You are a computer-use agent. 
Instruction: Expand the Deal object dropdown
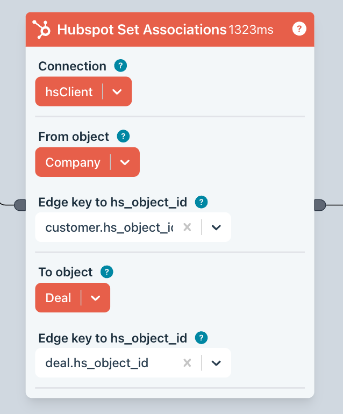point(96,297)
